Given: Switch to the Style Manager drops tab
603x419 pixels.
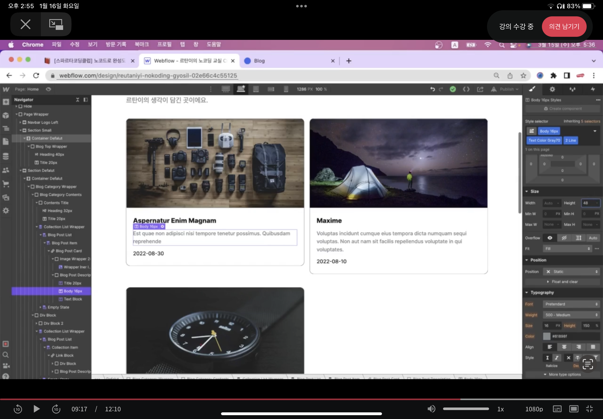Looking at the screenshot, I should [573, 89].
